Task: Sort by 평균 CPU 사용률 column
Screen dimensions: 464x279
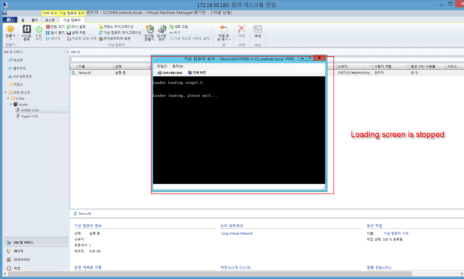Action: coord(427,66)
